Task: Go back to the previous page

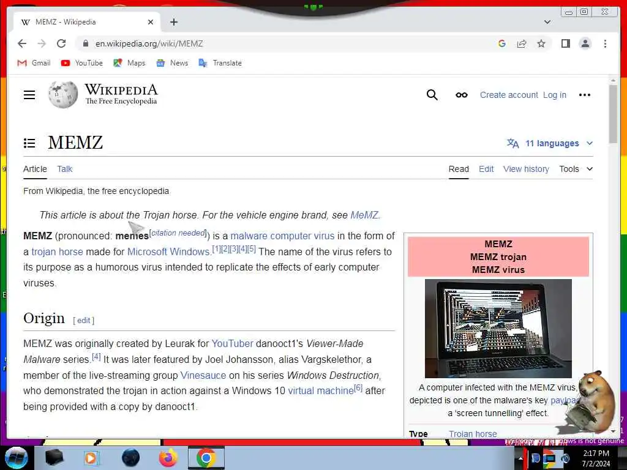Action: (x=22, y=43)
